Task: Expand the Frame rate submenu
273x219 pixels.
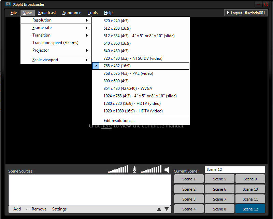Action: (x=41, y=28)
